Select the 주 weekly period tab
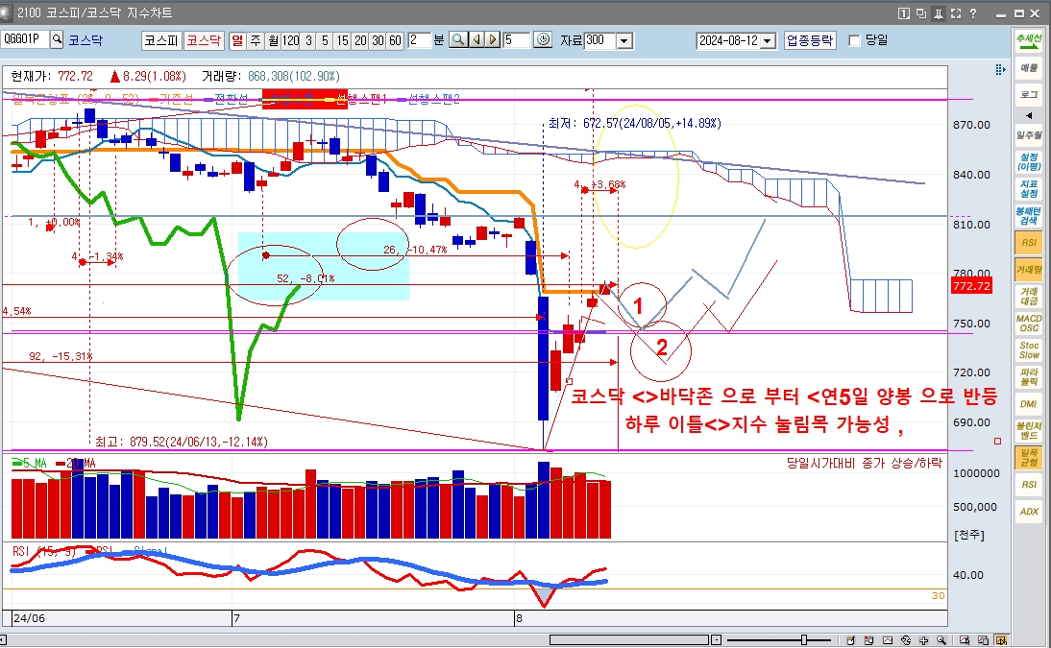 pos(256,40)
